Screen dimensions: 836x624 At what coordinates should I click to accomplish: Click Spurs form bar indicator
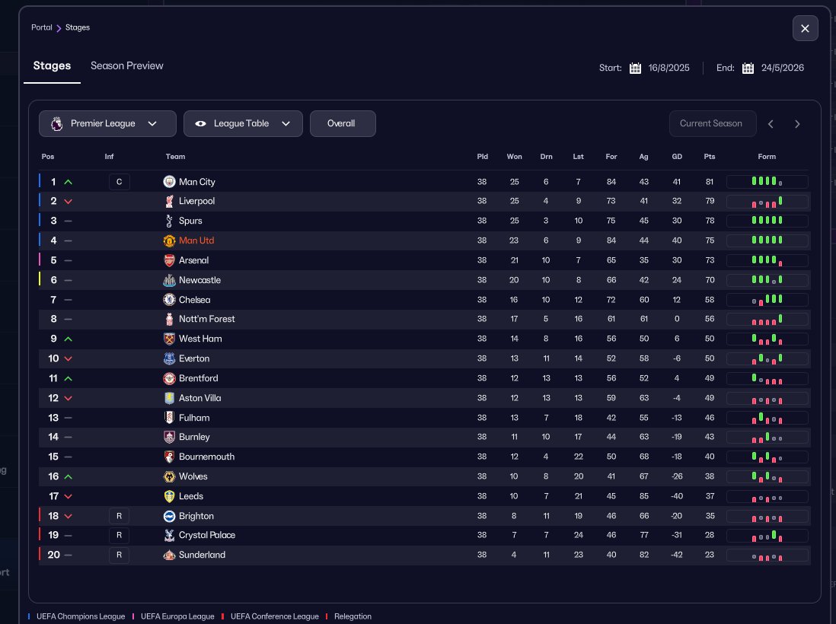coord(767,221)
